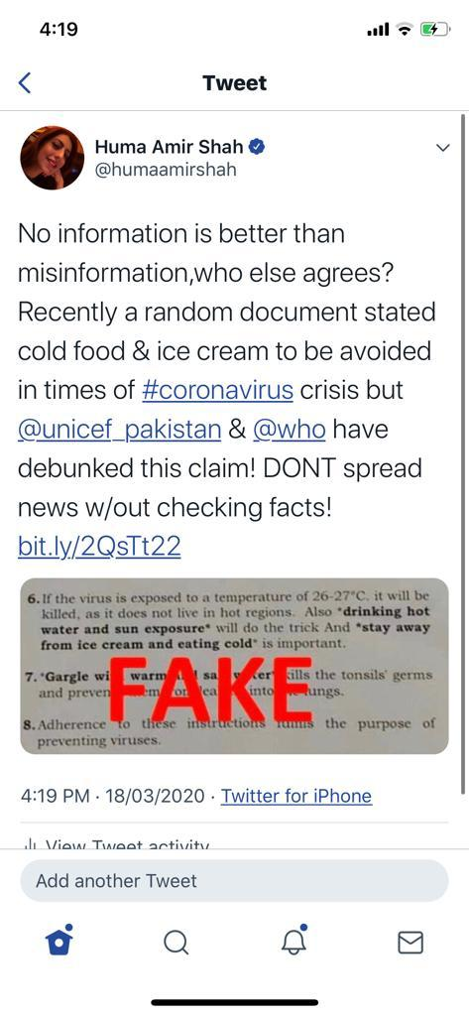
Task: Open the Home tab icon
Action: (59, 942)
